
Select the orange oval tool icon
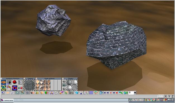[8, 93]
